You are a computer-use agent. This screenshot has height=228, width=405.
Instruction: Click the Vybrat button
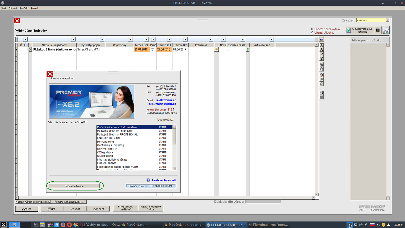pyautogui.click(x=27, y=209)
